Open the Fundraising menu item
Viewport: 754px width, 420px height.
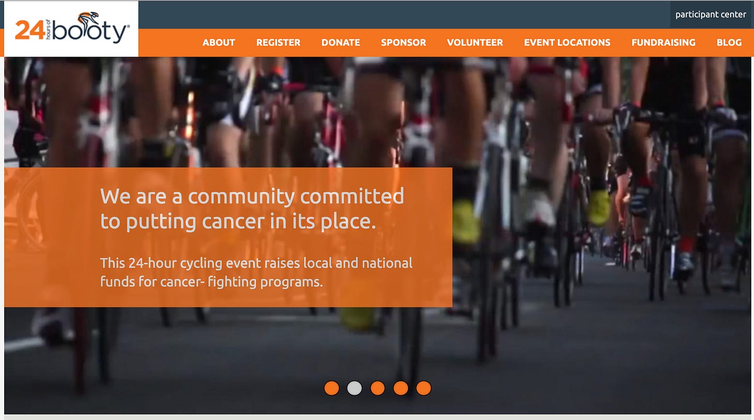[x=663, y=42]
